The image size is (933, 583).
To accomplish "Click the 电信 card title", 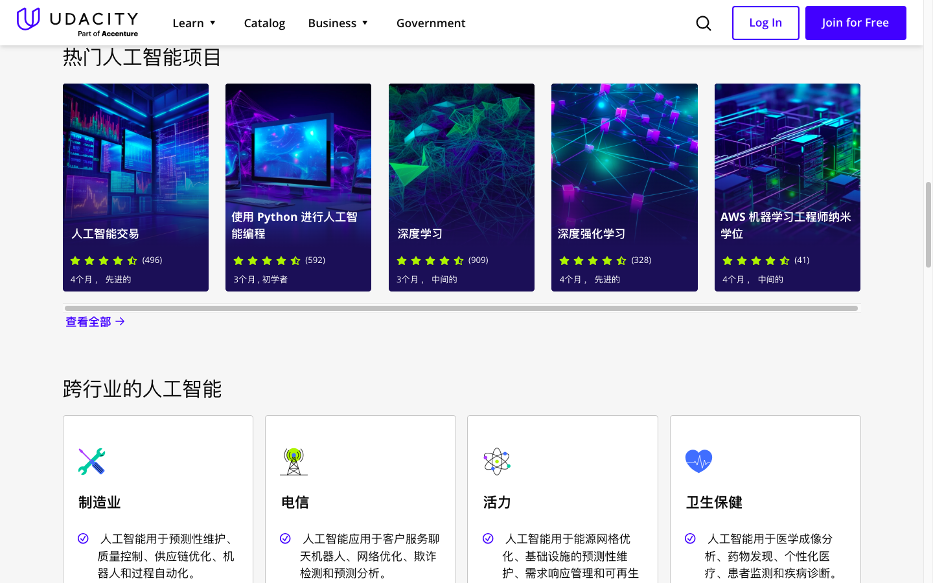I will click(x=295, y=502).
